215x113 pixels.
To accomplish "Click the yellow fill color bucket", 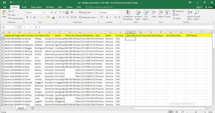I will pyautogui.click(x=48, y=17).
